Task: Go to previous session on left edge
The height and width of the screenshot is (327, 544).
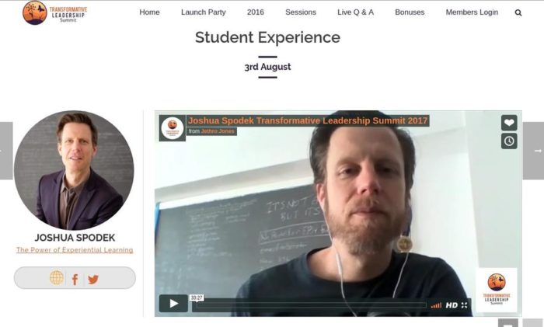Action: 6,151
